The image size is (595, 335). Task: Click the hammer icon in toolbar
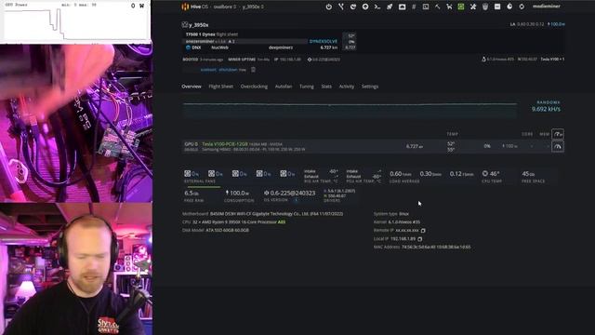[438, 7]
